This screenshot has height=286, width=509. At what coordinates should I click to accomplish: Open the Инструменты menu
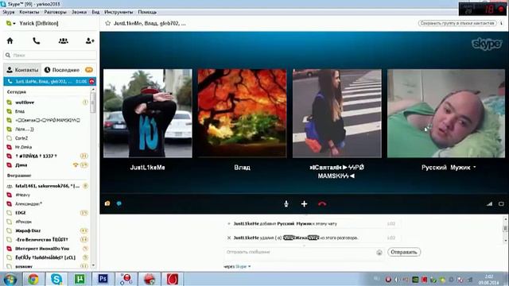click(x=119, y=12)
